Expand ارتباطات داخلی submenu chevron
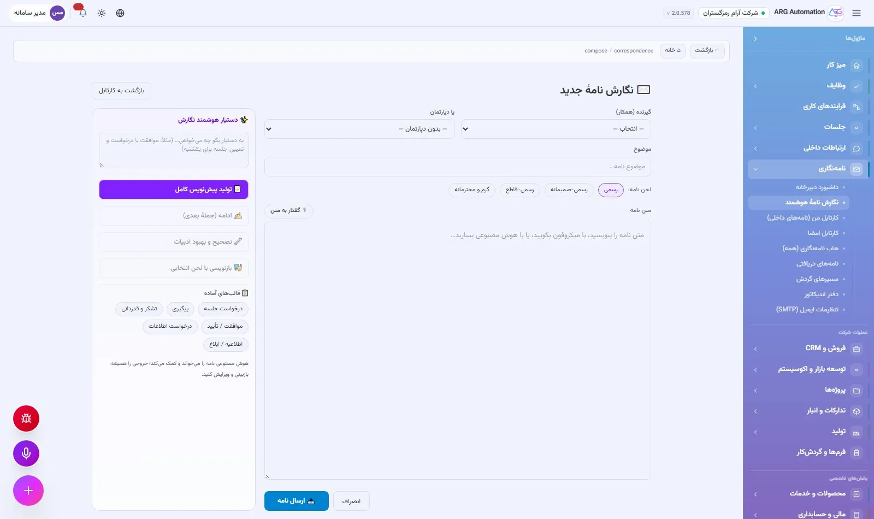Viewport: 874px width, 519px height. [755, 148]
